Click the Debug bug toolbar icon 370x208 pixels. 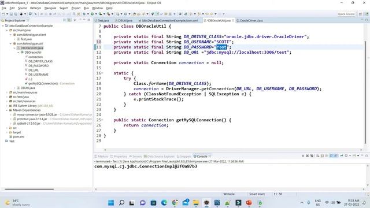pyautogui.click(x=84, y=14)
